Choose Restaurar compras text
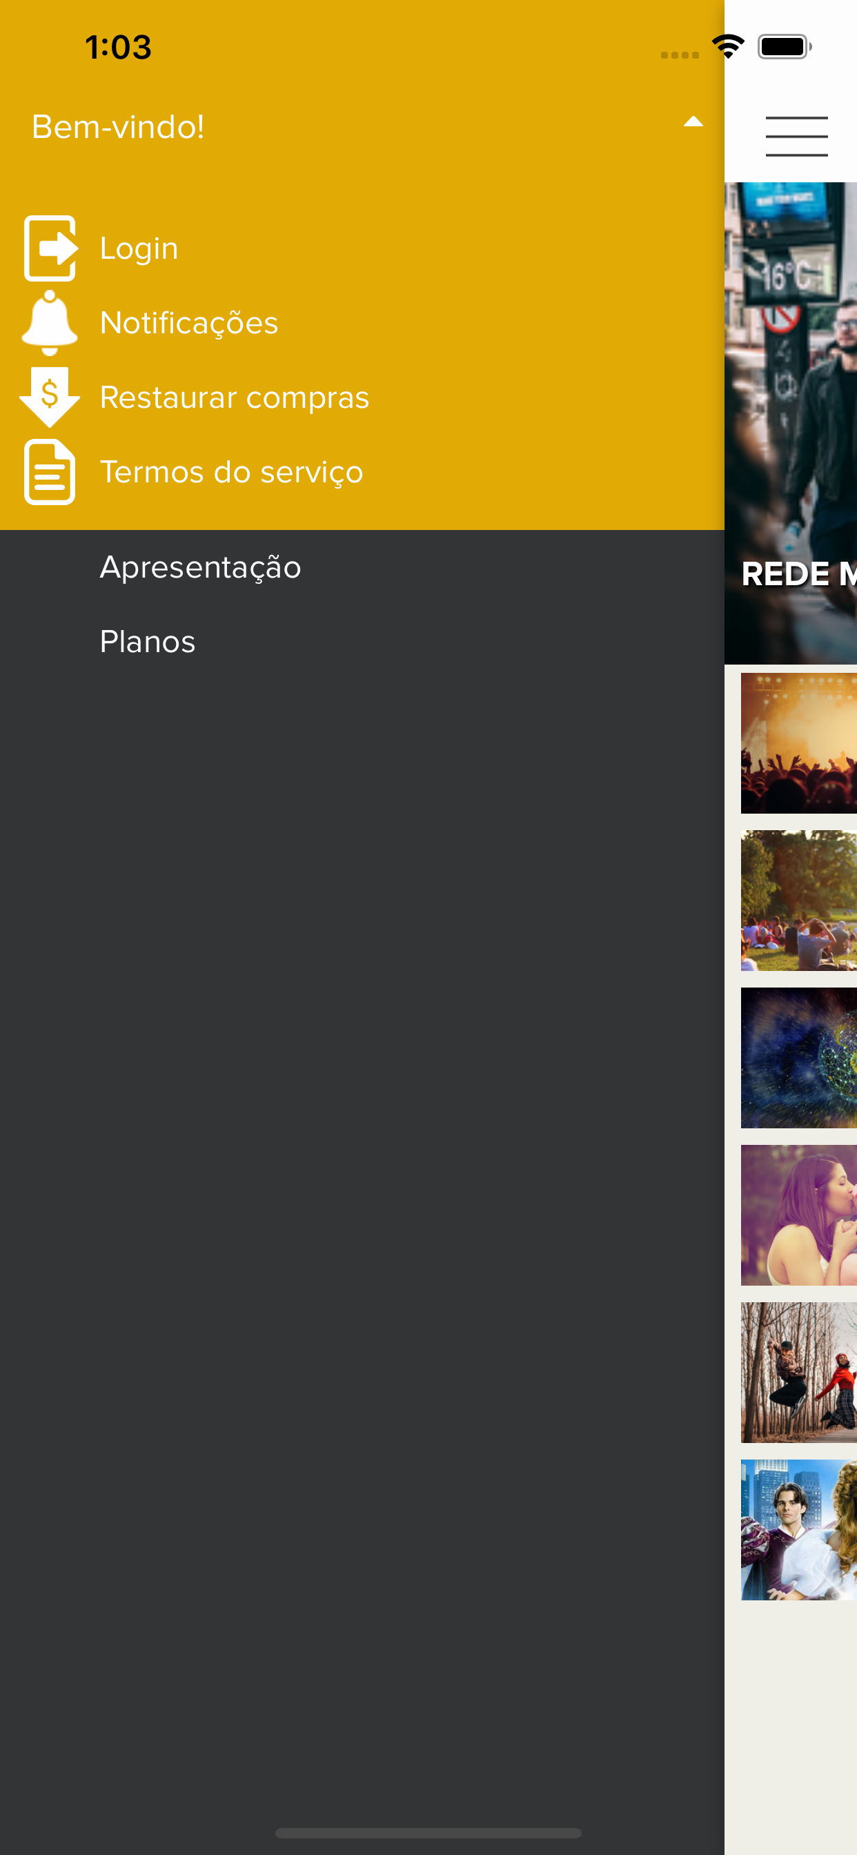This screenshot has width=857, height=1855. click(x=234, y=397)
